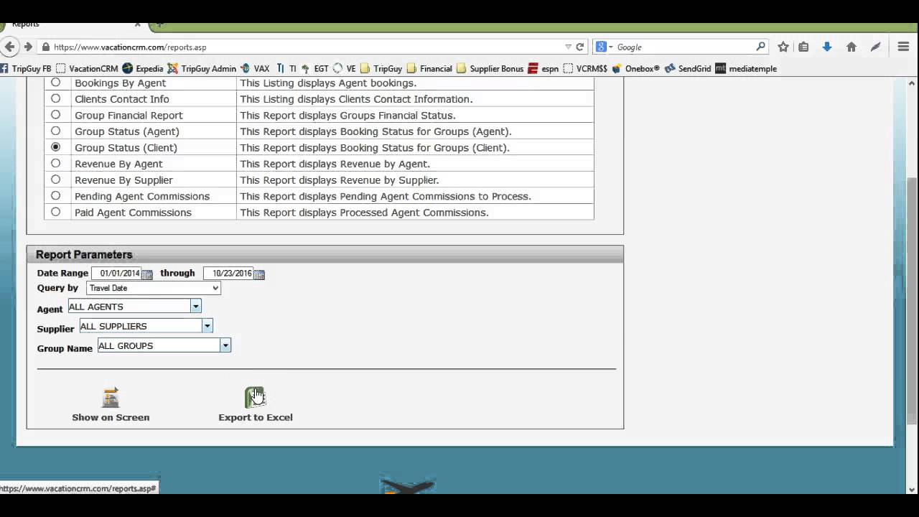Screen dimensions: 919x517
Task: Open the EGT bookmark
Action: click(314, 69)
